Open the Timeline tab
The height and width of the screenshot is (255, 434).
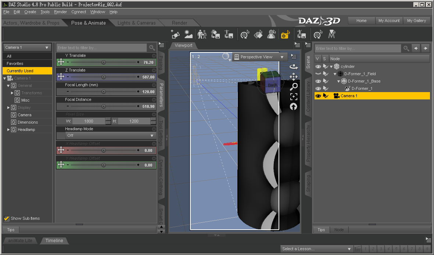pos(54,241)
